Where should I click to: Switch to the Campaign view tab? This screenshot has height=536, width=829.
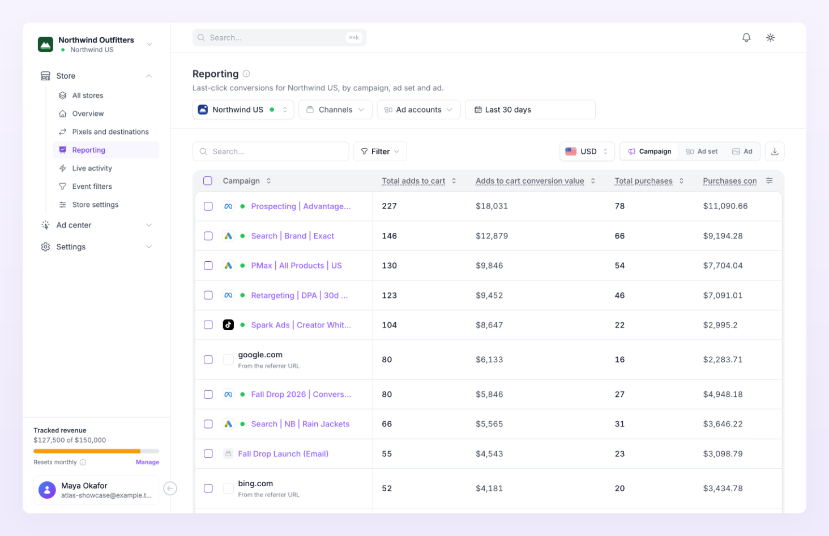tap(649, 152)
